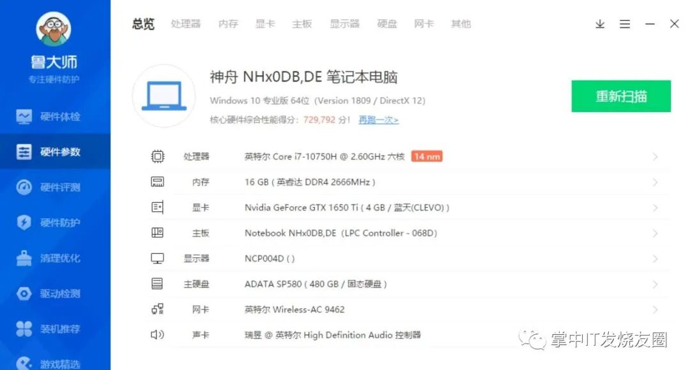Close the Lu Dashi window
690x370 pixels.
(x=674, y=24)
